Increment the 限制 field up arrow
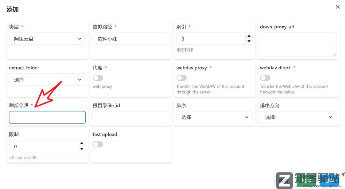Viewport: 345px width, 189px height. [x=82, y=143]
